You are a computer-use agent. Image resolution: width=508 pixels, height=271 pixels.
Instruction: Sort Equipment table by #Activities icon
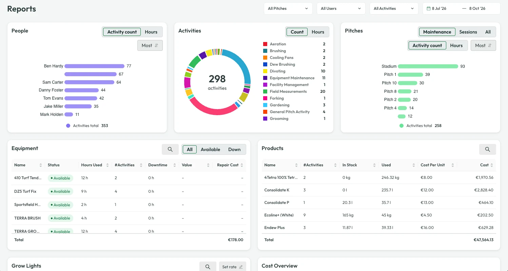pos(141,165)
